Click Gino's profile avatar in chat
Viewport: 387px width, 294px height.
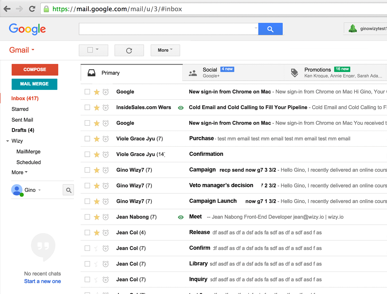tap(17, 190)
